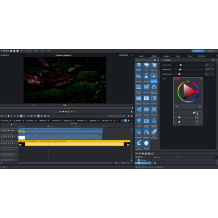The height and width of the screenshot is (218, 218).
Task: Switch to the Vorlagen tab in media pool
Action: (x=166, y=56)
